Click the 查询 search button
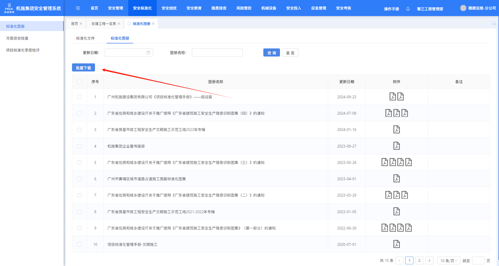This screenshot has width=499, height=266. pos(271,53)
